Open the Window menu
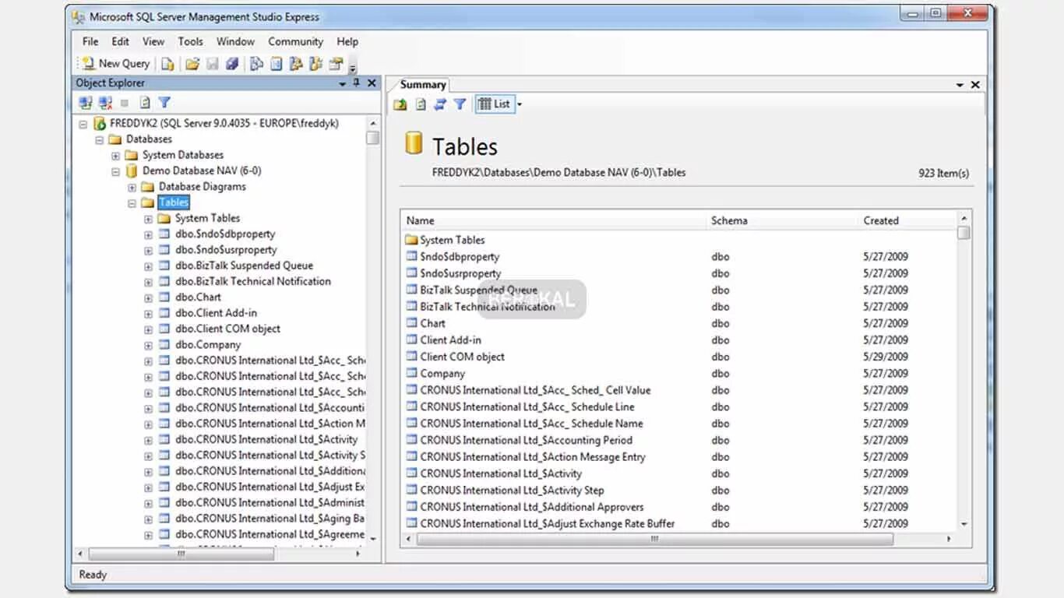Image resolution: width=1064 pixels, height=598 pixels. [x=235, y=41]
